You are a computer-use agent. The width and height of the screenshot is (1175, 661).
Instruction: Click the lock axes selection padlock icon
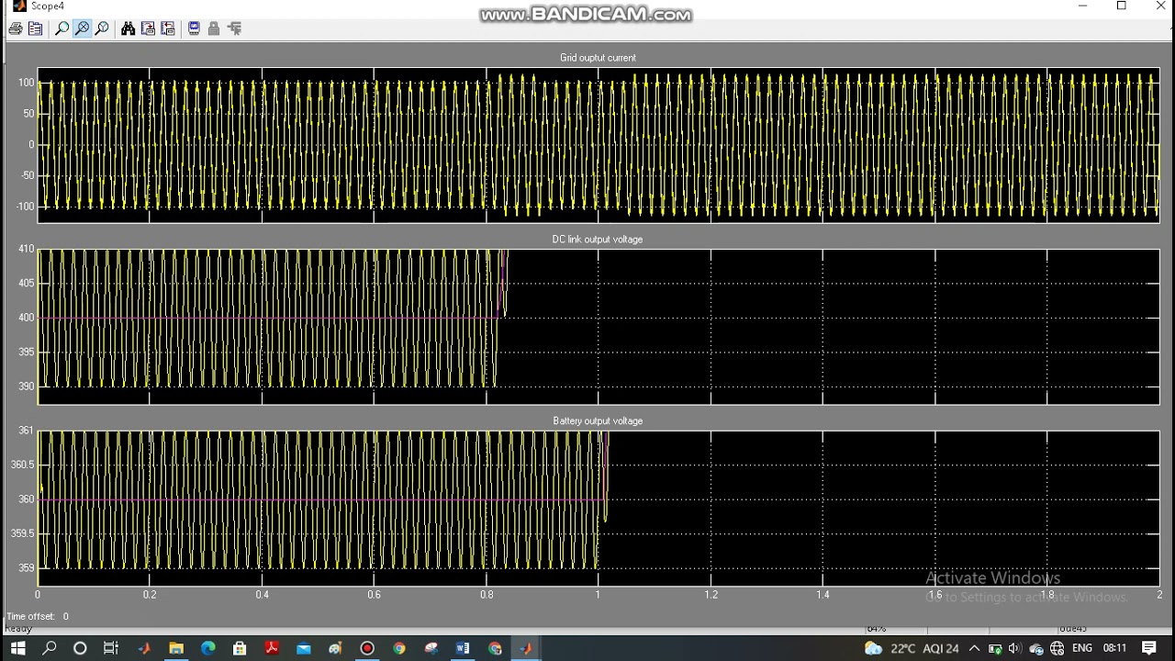pos(214,28)
